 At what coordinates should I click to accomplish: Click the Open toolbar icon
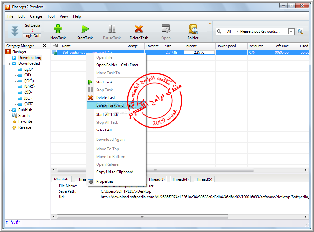(x=166, y=29)
